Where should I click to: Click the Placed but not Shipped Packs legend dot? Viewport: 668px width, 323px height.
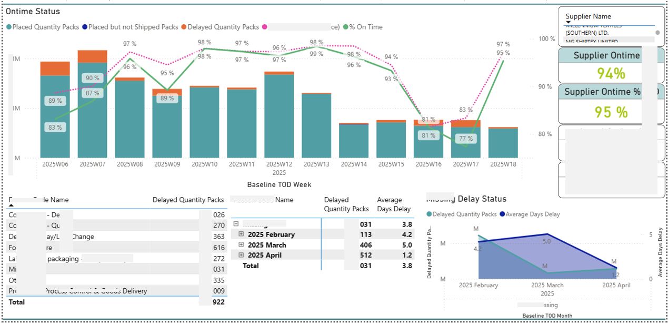click(85, 27)
